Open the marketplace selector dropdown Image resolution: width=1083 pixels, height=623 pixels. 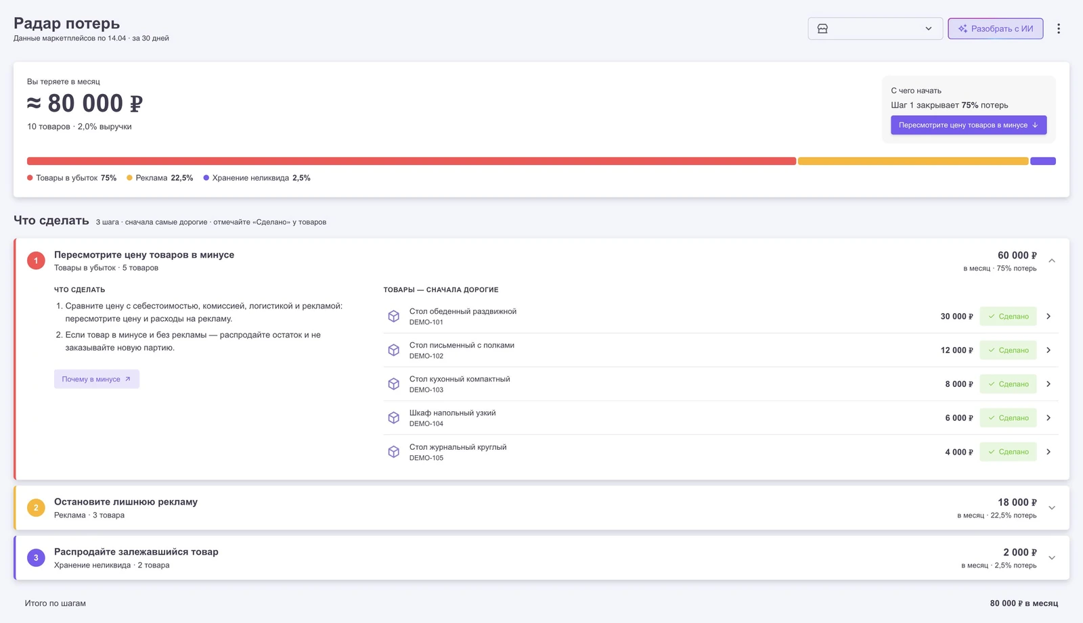tap(875, 28)
